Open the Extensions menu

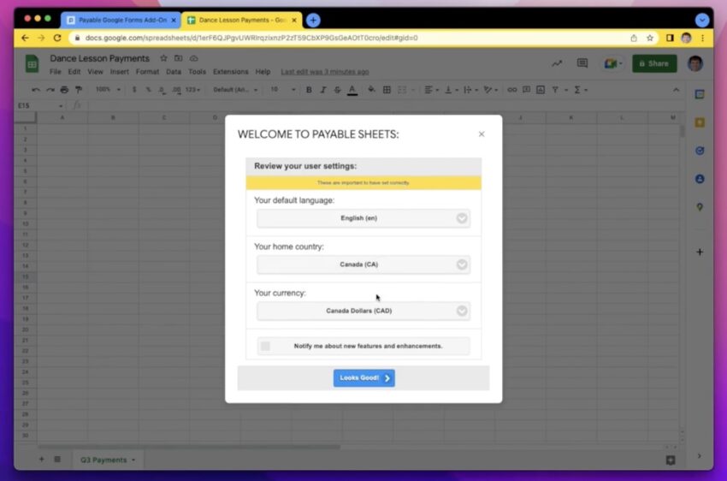click(230, 72)
